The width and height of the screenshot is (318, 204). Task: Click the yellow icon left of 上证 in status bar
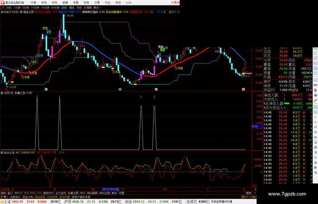pos(2,201)
